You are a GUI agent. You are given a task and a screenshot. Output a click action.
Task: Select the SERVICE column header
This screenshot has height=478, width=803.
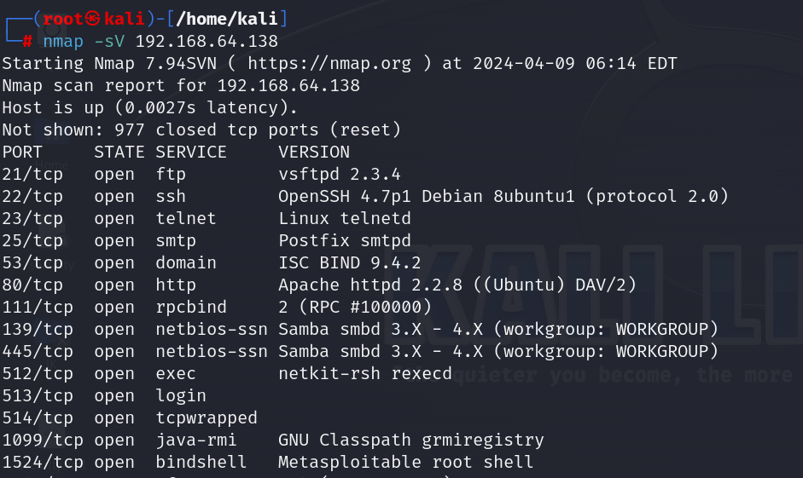[x=190, y=153]
